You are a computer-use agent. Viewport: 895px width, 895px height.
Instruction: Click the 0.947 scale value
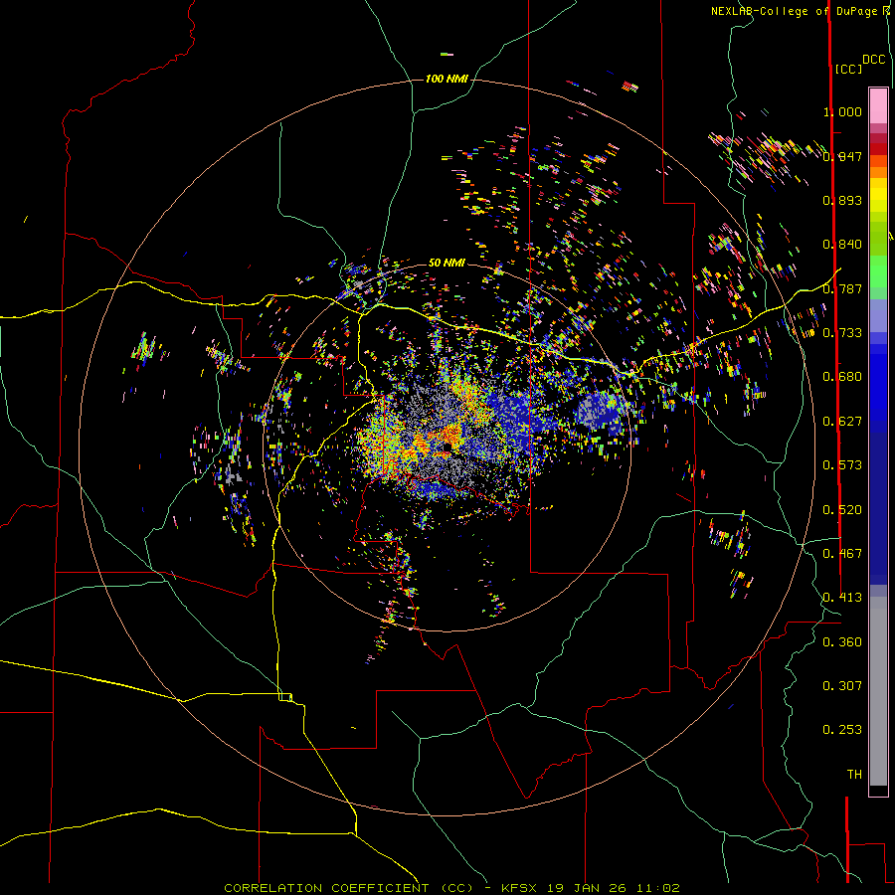(x=842, y=156)
